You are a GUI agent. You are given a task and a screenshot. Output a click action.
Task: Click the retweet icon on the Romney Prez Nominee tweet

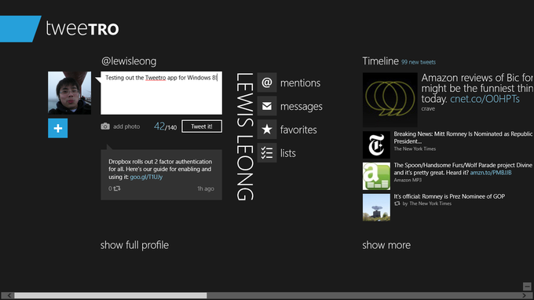pos(397,203)
